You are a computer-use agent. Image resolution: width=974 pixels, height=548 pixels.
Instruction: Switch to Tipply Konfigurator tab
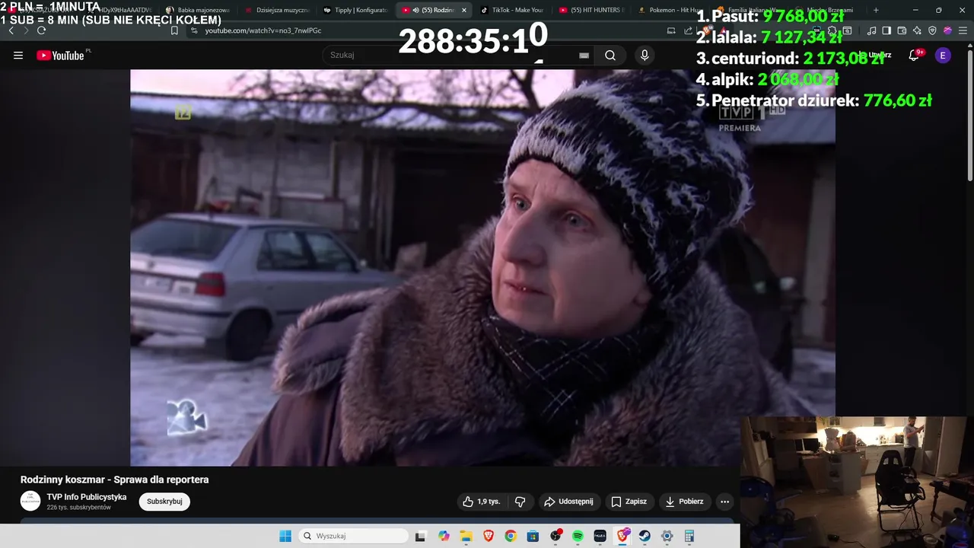coord(356,10)
